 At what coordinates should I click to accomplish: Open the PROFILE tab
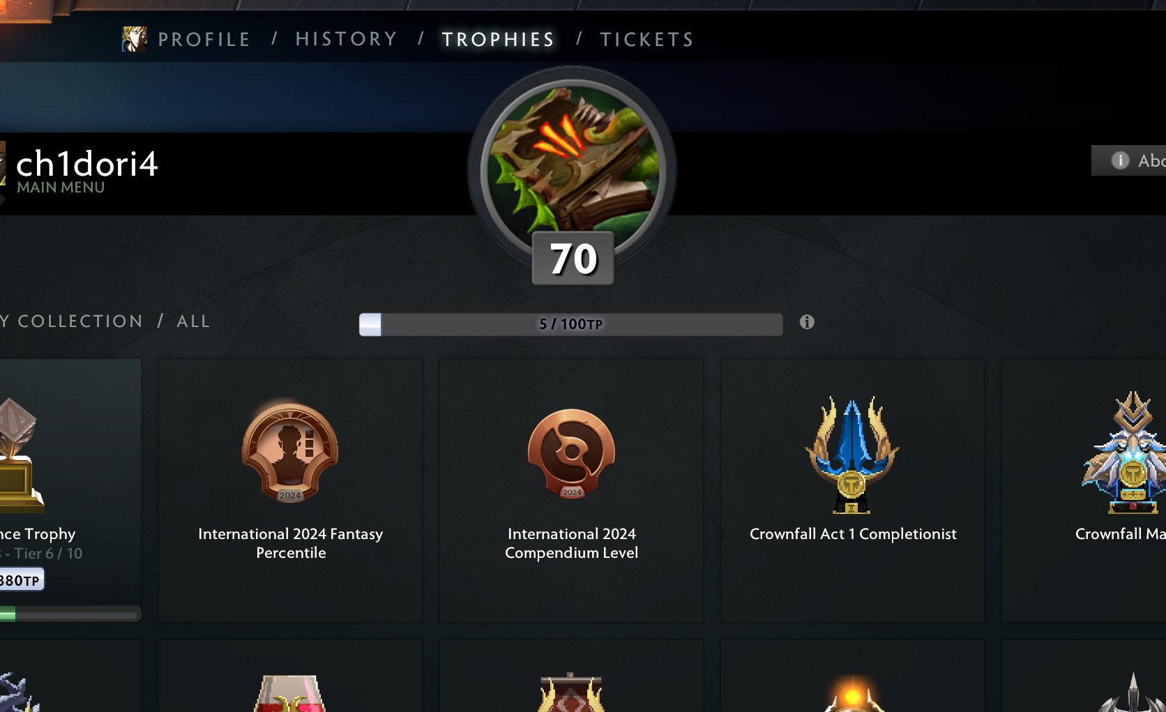[204, 40]
